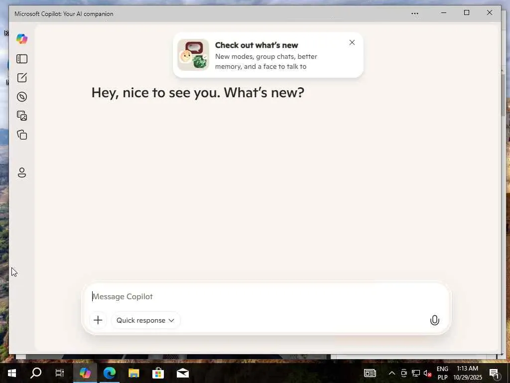Expand the Quick response mode dropdown
Screen dimensions: 510x383
(145, 320)
